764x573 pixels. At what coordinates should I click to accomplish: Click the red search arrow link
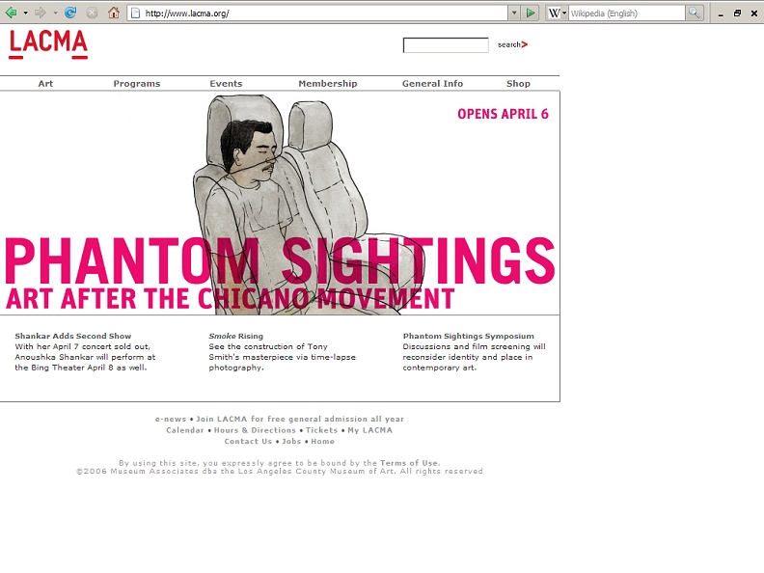pos(512,44)
